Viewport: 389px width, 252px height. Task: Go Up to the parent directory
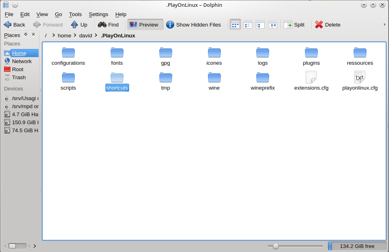[79, 25]
